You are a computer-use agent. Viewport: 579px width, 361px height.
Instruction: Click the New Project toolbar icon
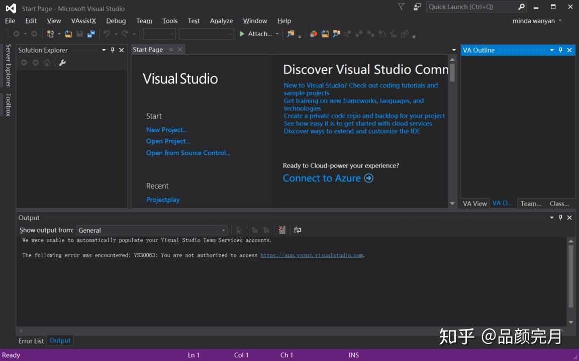point(50,34)
